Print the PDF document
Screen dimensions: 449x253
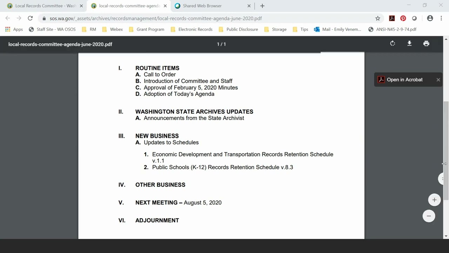(x=426, y=44)
